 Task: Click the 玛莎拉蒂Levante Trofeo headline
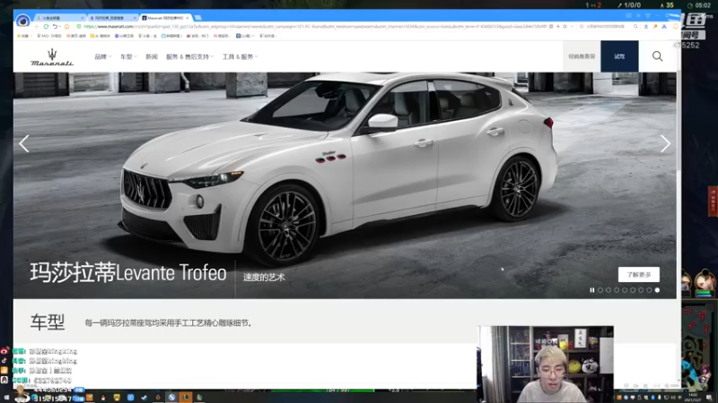(128, 273)
